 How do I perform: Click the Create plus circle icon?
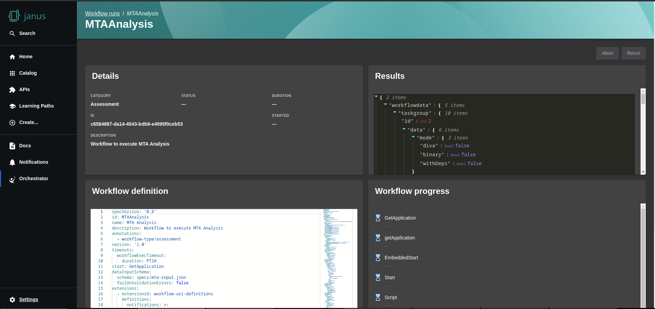point(12,122)
